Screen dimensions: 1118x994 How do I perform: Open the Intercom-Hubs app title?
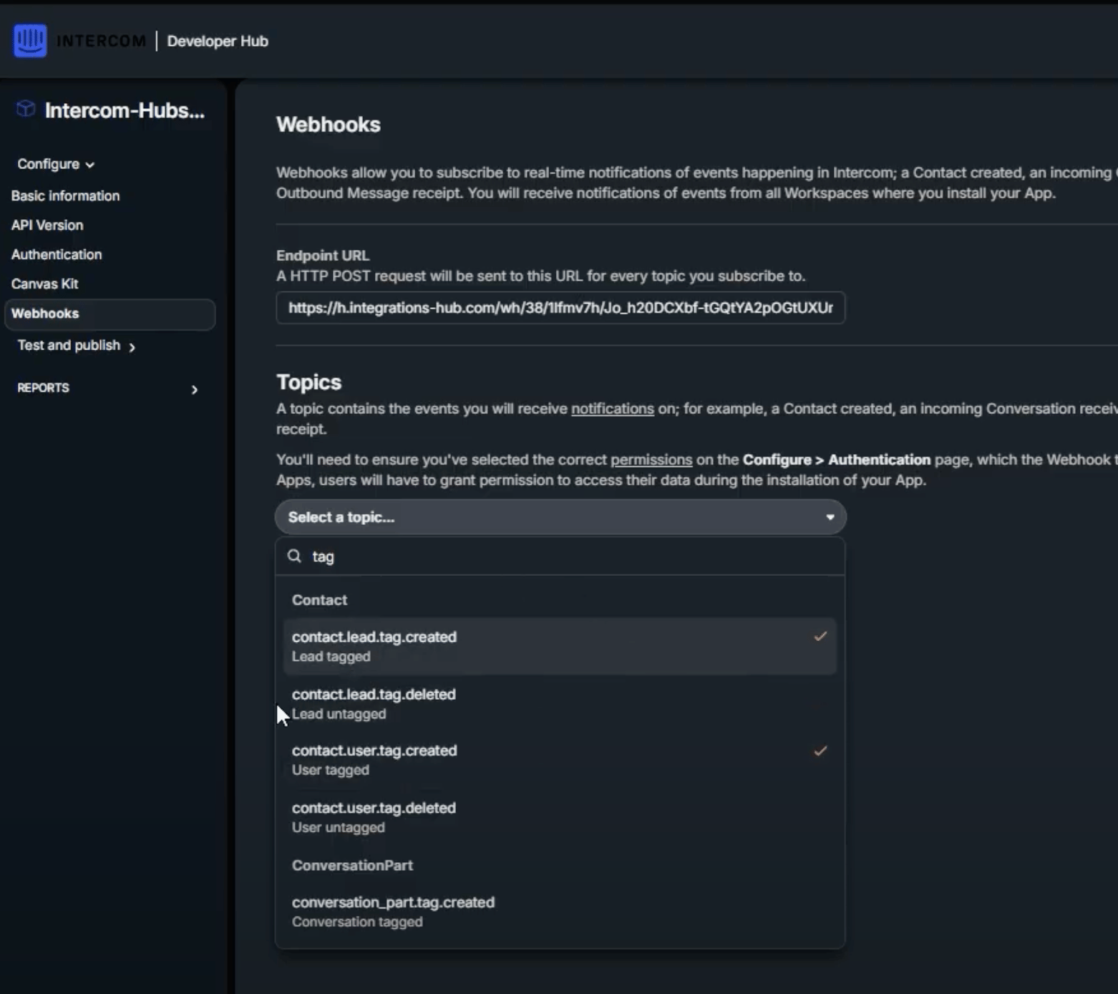(125, 110)
